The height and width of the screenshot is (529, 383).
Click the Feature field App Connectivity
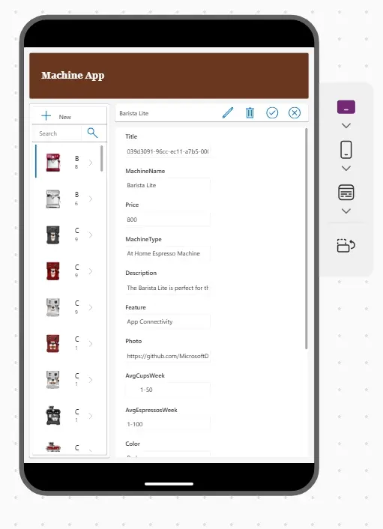168,321
